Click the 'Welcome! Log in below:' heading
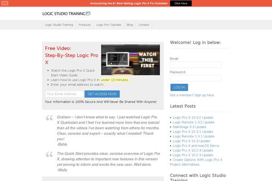Screen dimensions: 272x181 [195, 43]
